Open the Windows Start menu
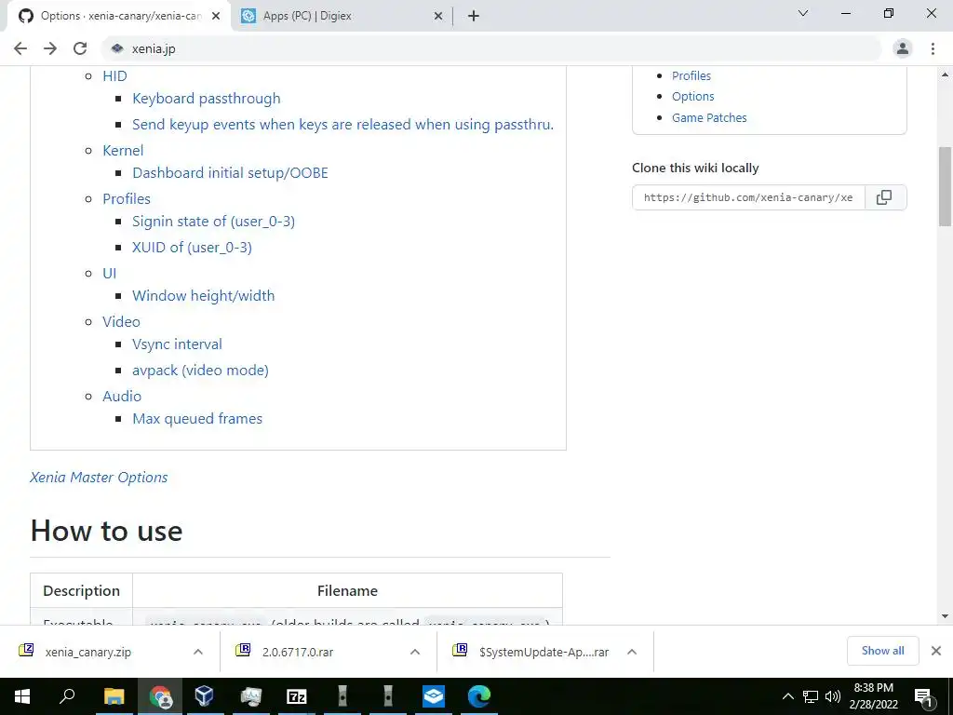 pos(22,696)
